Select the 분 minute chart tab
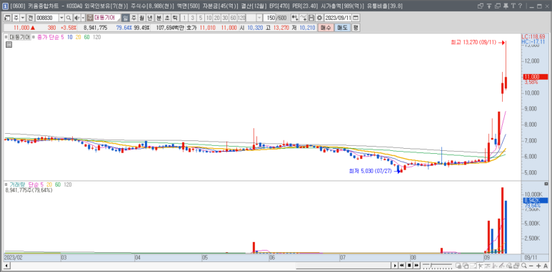The image size is (552, 272). 159,18
